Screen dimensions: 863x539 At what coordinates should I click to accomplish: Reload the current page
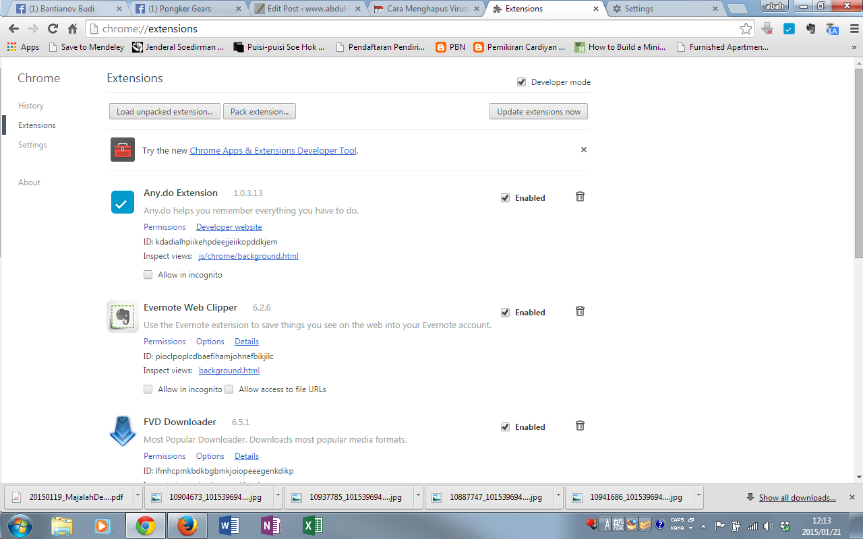point(53,29)
